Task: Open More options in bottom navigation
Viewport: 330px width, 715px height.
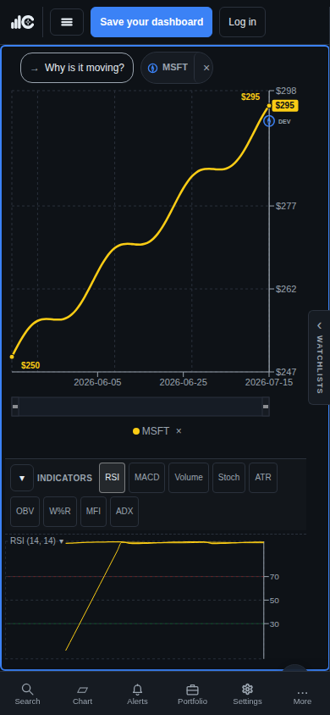Action: pos(302,695)
